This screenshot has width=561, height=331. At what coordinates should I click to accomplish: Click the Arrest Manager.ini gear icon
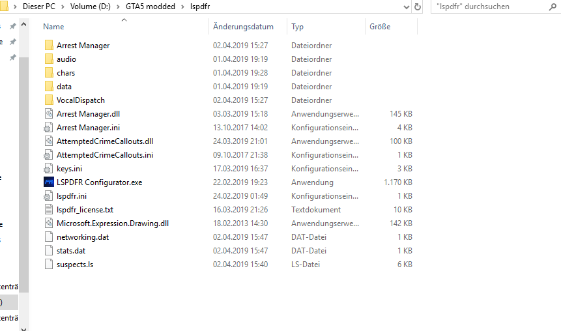[48, 128]
